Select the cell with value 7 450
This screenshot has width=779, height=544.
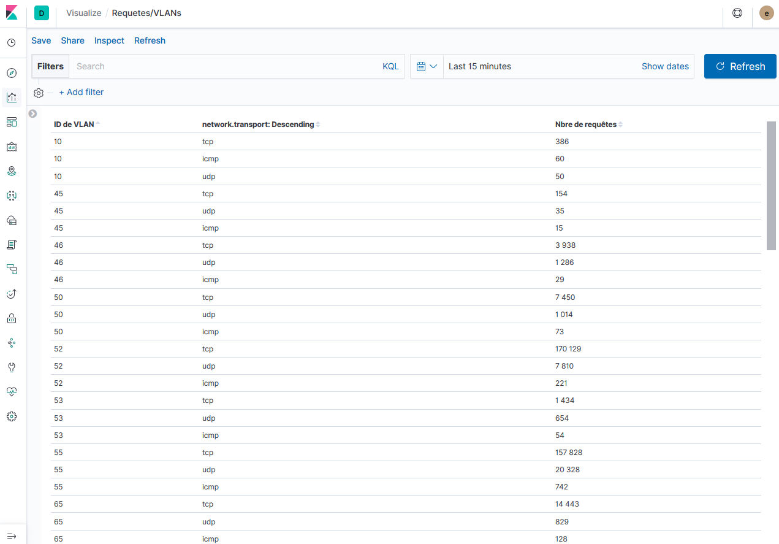565,297
